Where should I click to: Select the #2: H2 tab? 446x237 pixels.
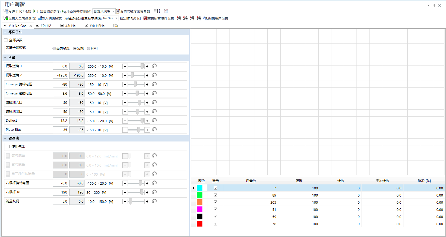[x=46, y=26]
